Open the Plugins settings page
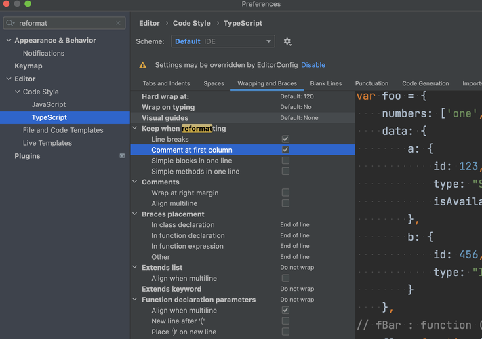Image resolution: width=482 pixels, height=339 pixels. pos(27,156)
